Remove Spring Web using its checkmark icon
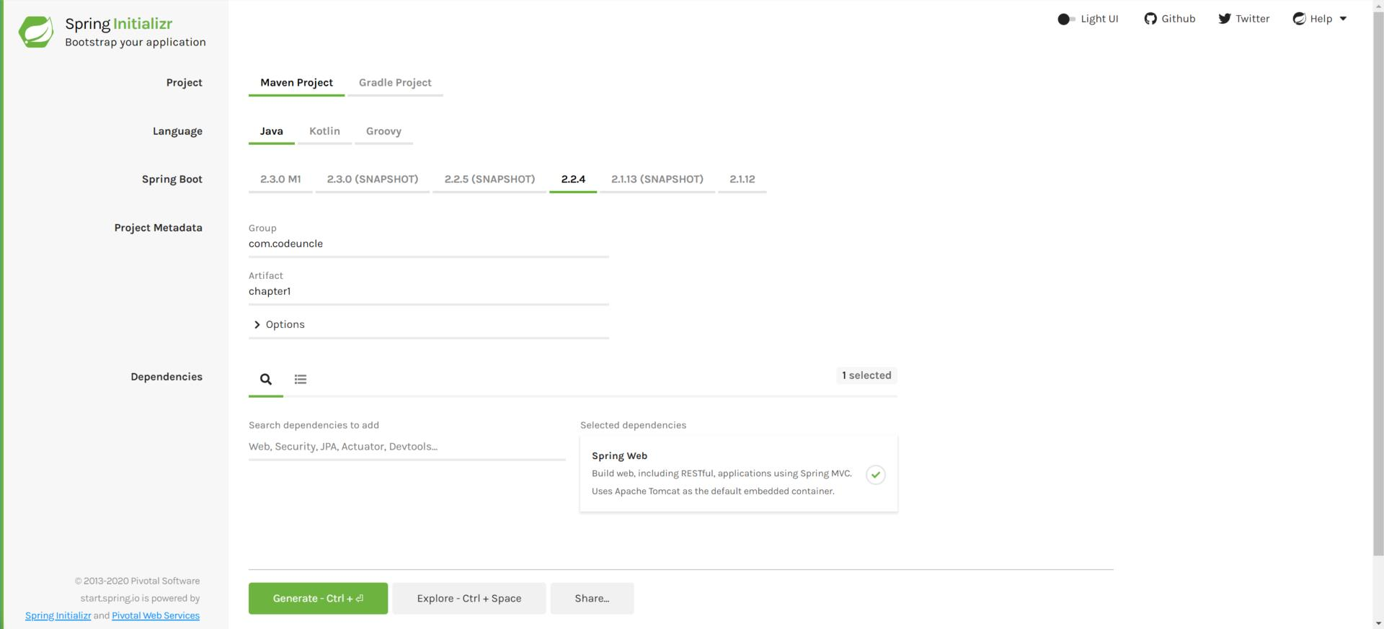Image resolution: width=1384 pixels, height=629 pixels. click(876, 475)
